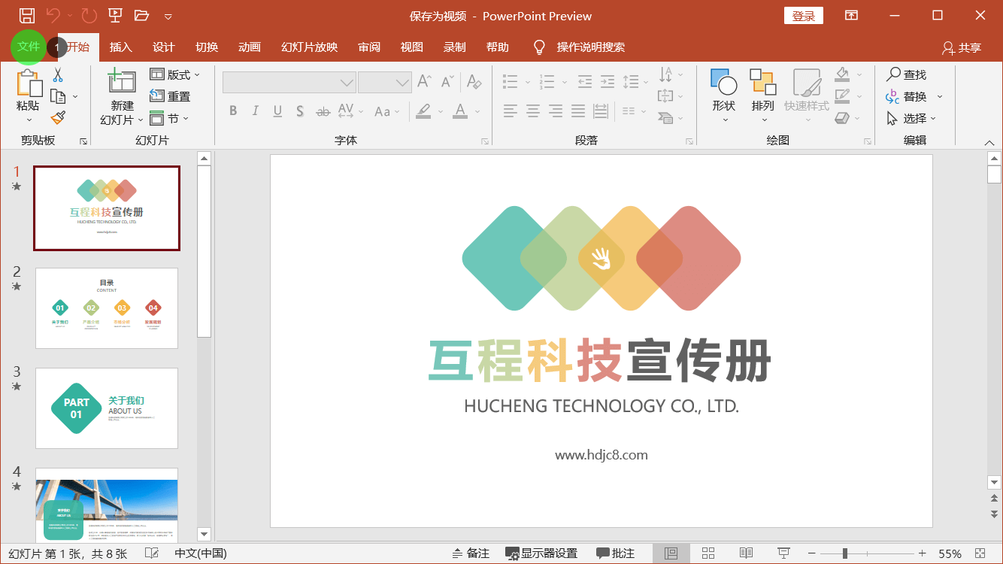
Task: Click the Decrease indent icon
Action: click(x=585, y=81)
